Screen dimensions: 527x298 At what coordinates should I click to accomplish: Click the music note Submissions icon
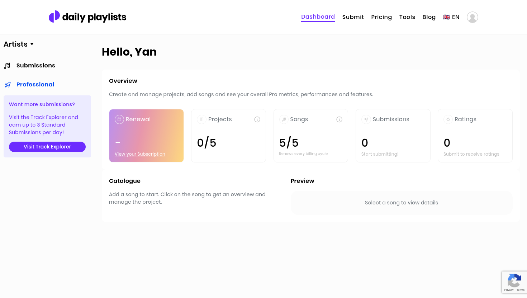(7, 66)
